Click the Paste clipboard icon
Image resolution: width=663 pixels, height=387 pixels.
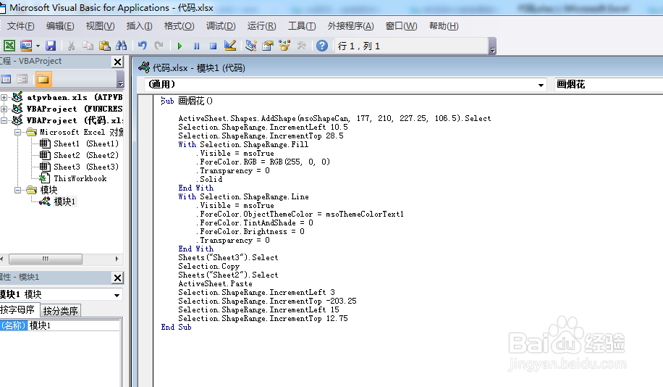(x=104, y=46)
